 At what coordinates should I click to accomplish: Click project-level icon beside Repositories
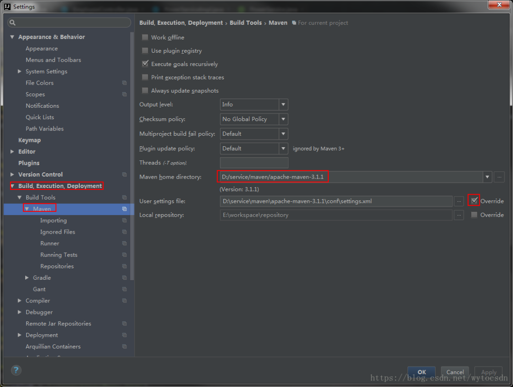point(124,266)
